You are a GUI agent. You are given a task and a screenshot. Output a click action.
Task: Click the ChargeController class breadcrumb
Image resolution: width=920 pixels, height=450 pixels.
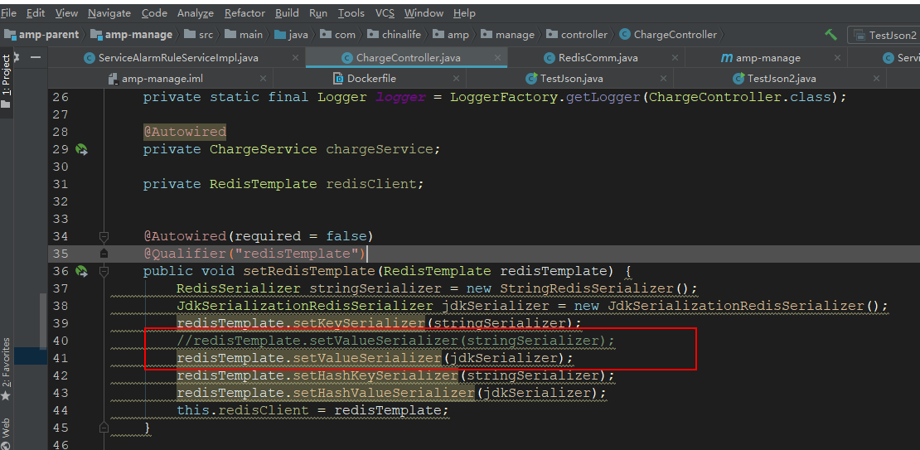[x=668, y=35]
